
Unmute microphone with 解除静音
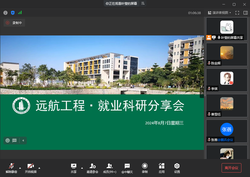(11, 168)
